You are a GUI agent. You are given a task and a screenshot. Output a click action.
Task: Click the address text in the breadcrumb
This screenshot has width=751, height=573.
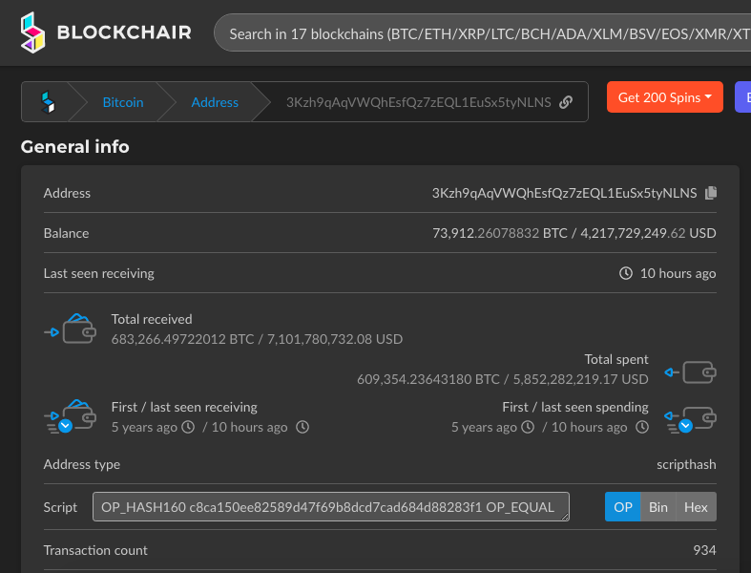click(x=418, y=102)
